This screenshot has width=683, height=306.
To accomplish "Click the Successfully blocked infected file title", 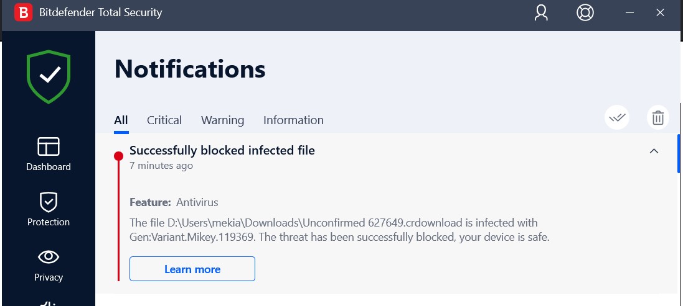I will coord(222,151).
